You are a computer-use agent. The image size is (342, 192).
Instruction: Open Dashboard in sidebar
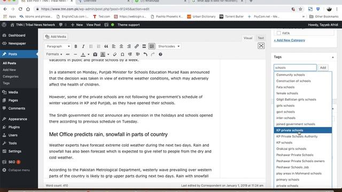(x=17, y=35)
